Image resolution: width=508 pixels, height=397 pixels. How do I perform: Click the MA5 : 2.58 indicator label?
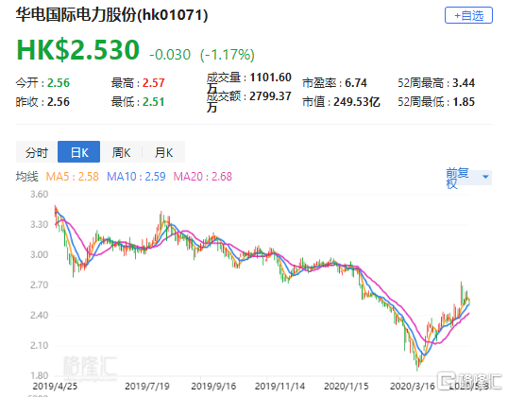pyautogui.click(x=72, y=177)
